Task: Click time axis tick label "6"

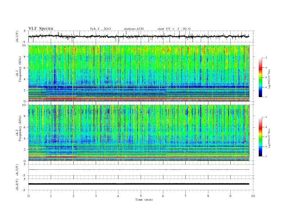Action: [x=163, y=196]
